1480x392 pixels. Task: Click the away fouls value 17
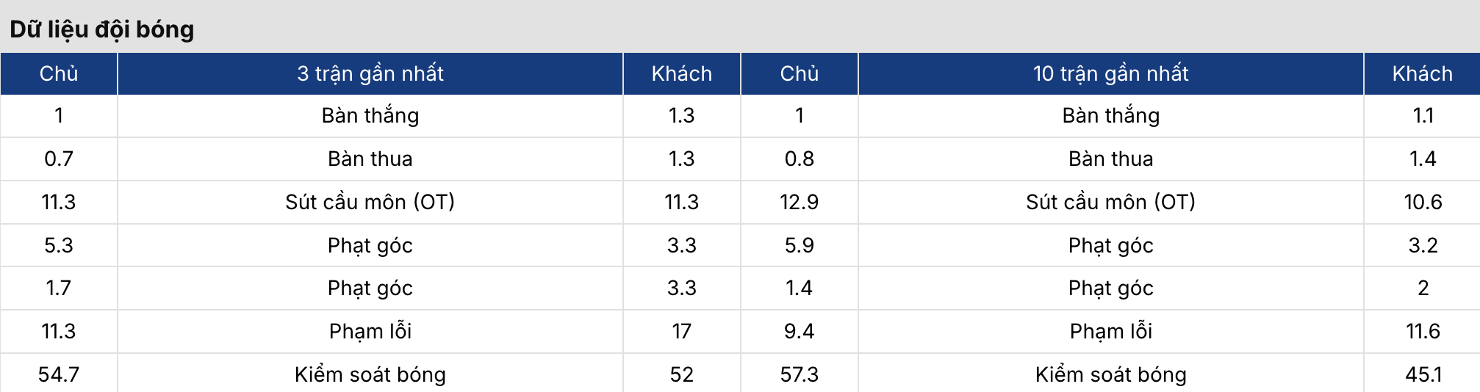coord(681,331)
